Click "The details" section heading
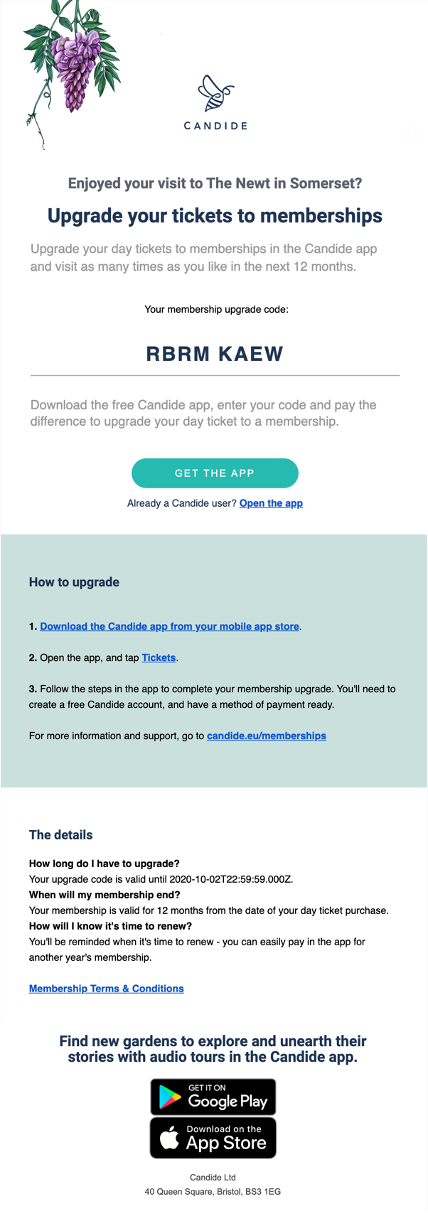 click(x=61, y=835)
